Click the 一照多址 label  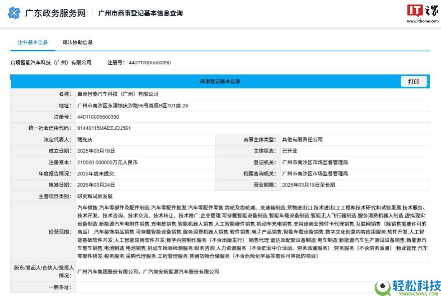coord(60,287)
